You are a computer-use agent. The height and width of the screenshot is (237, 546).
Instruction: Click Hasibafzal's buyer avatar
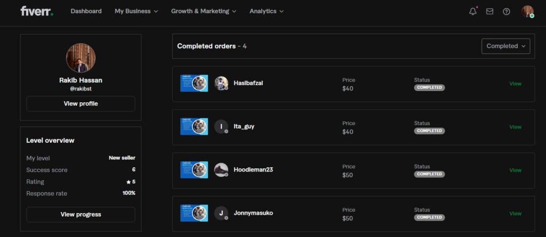(x=221, y=83)
